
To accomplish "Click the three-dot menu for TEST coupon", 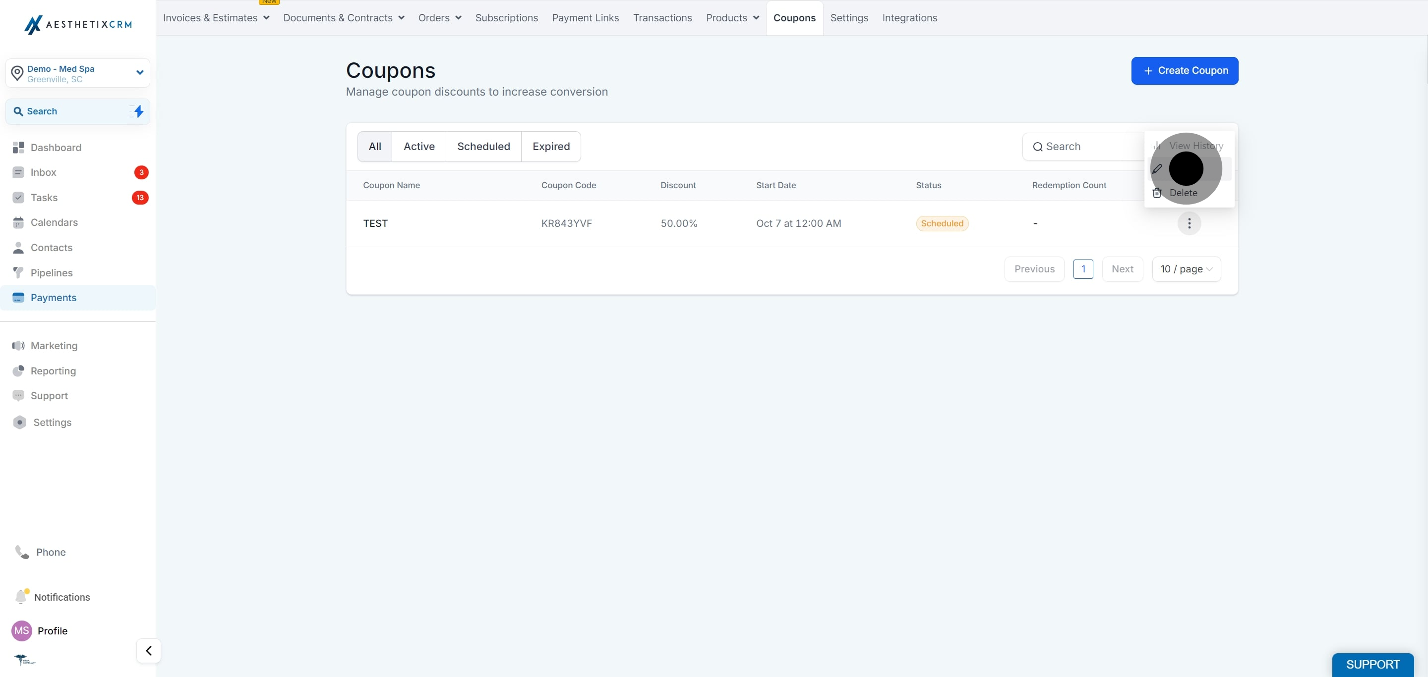I will (1189, 224).
